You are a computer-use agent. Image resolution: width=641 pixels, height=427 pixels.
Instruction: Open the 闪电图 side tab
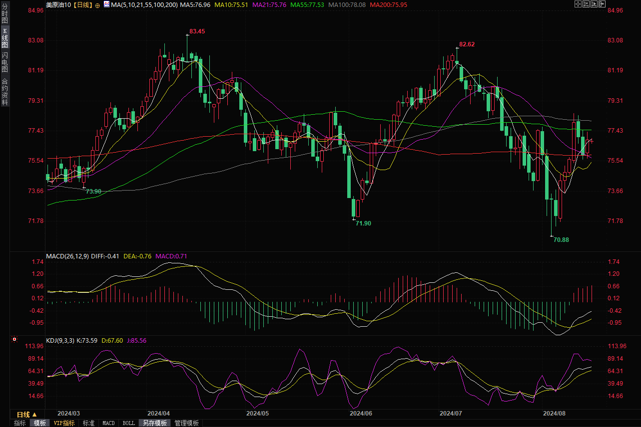(4, 62)
